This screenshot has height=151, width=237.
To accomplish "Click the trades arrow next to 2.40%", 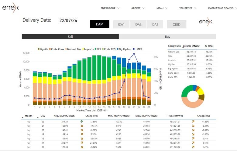I will pos(193,143).
